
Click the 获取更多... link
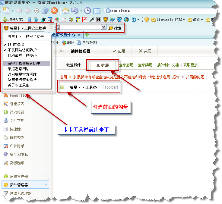pos(192,65)
